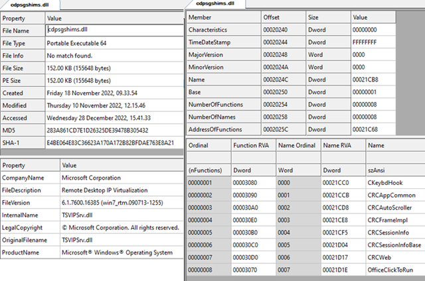Select the CRCAppCommon export name
425x281 pixels.
[x=391, y=195]
